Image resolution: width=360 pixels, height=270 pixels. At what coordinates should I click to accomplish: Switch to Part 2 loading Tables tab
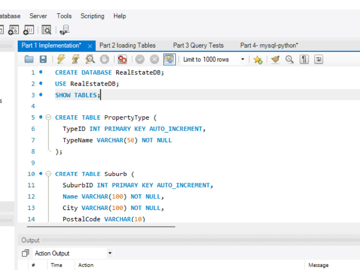point(127,45)
